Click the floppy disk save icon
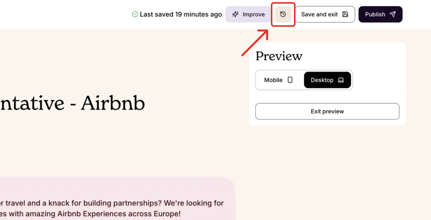 (345, 14)
